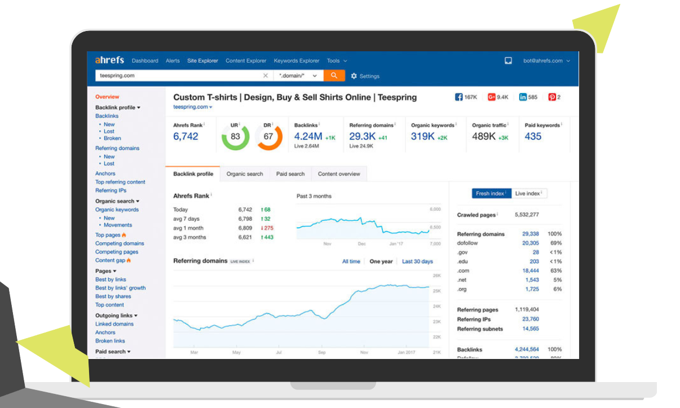Switch to the Live index toggle
Image resolution: width=680 pixels, height=408 pixels.
click(529, 193)
